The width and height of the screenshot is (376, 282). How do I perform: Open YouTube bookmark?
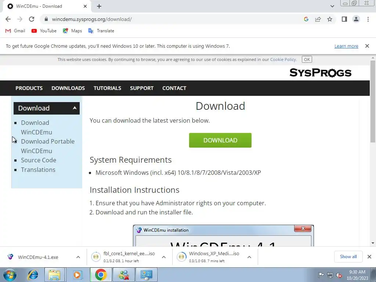44,31
